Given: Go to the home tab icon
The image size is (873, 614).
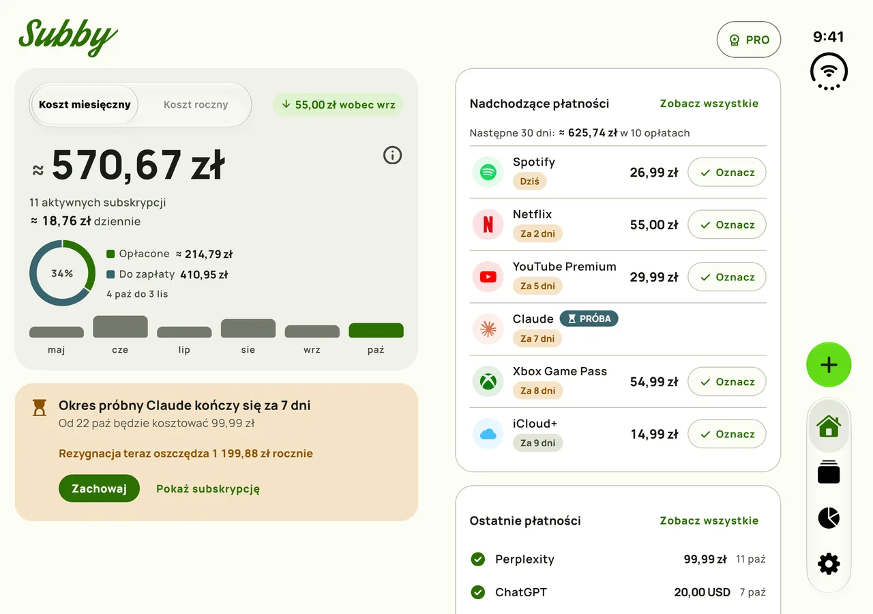Looking at the screenshot, I should click(x=829, y=426).
